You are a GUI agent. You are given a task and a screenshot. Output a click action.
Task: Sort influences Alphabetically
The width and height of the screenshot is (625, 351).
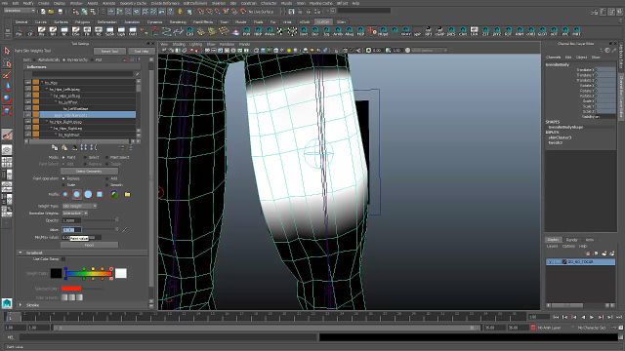point(35,60)
